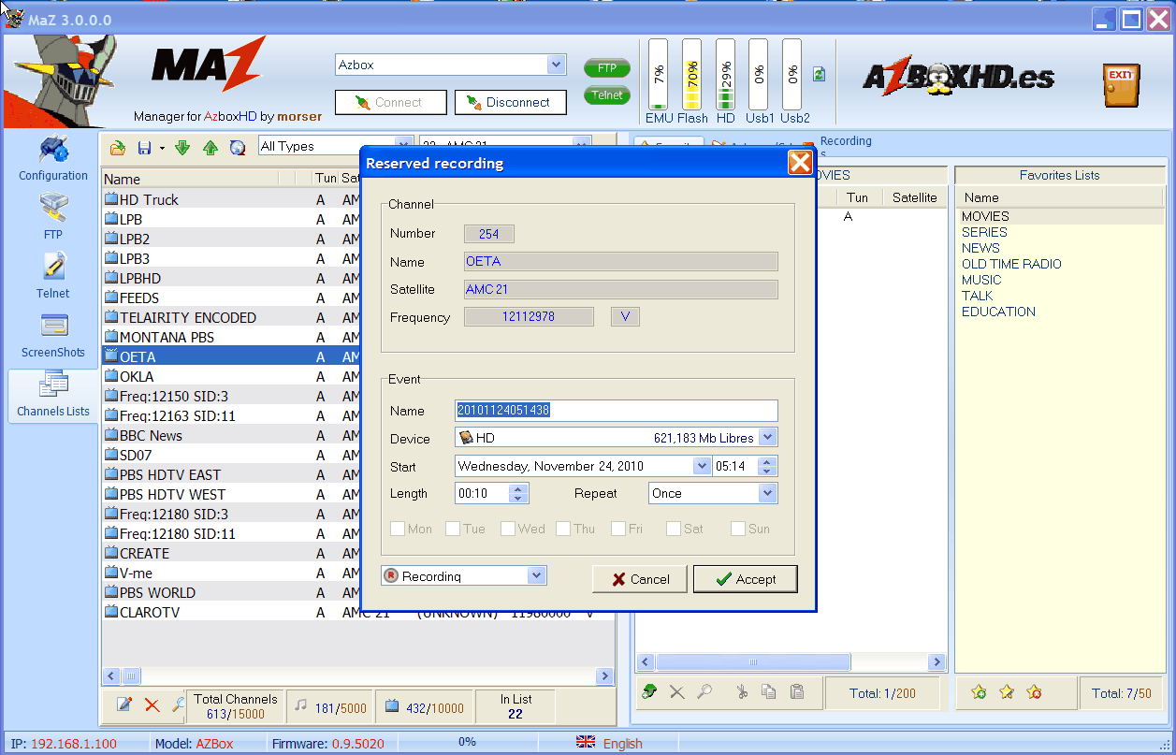Click the event Name input field
The image size is (1176, 755).
(x=617, y=410)
